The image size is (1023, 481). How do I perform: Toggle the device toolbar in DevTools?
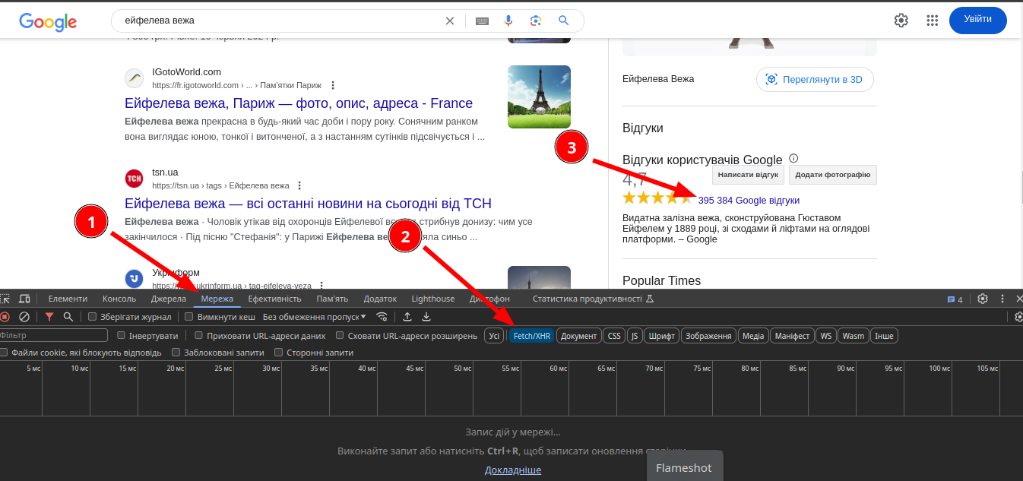(x=24, y=299)
